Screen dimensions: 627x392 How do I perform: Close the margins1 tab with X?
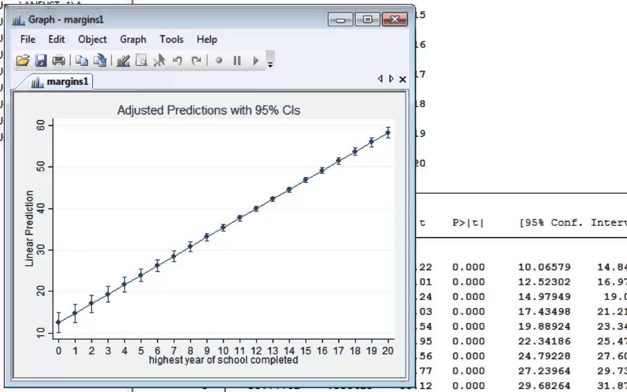click(403, 79)
